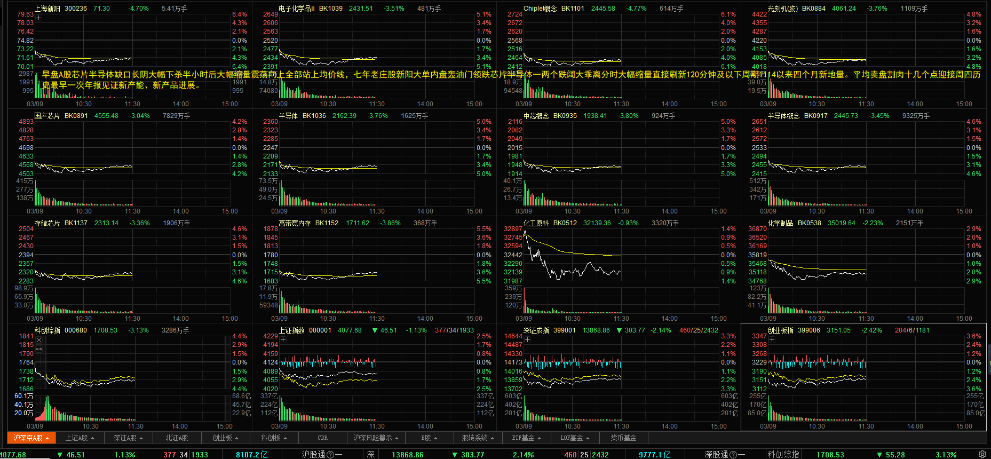Expand the 科创板 tab arrow
The height and width of the screenshot is (459, 991).
click(x=285, y=438)
